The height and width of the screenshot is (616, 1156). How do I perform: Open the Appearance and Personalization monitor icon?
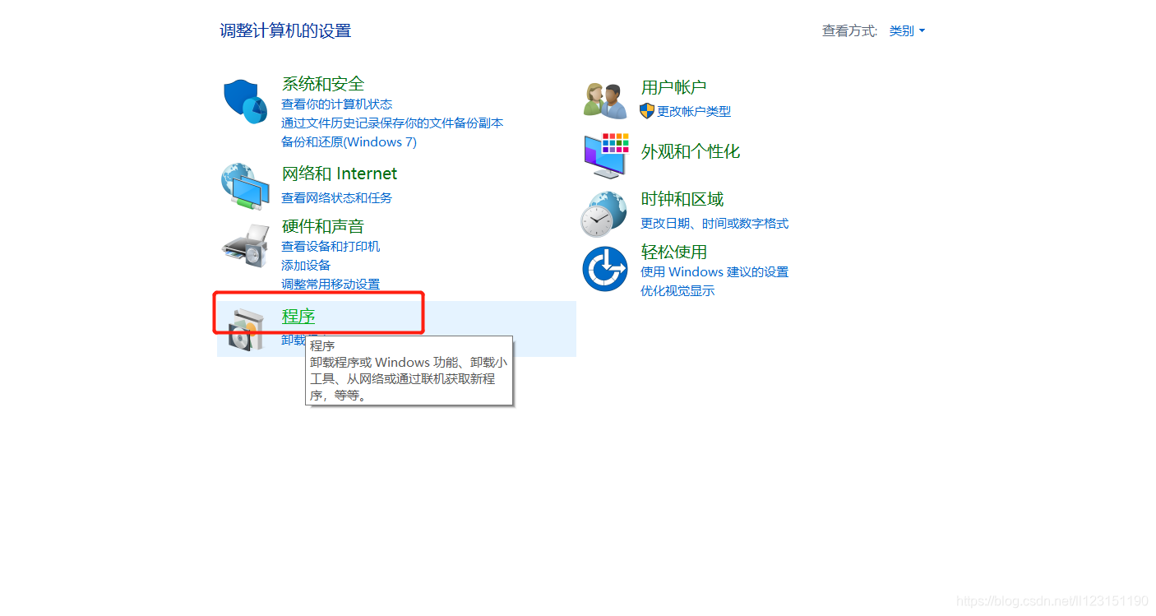coord(605,155)
